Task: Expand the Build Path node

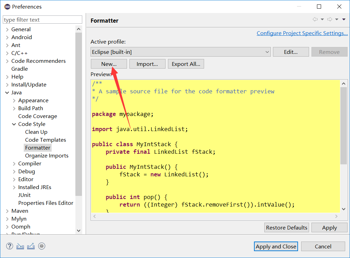Action: click(14, 108)
